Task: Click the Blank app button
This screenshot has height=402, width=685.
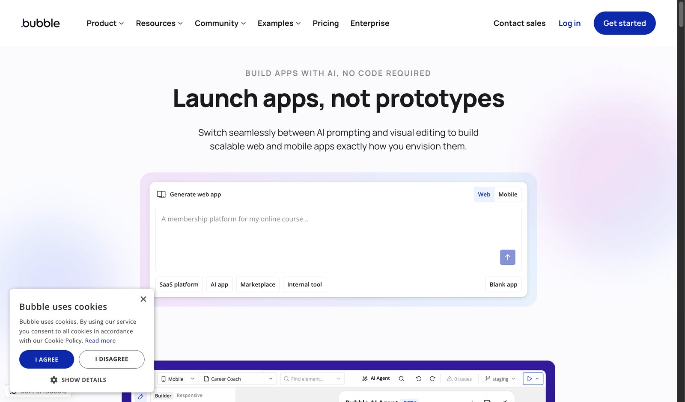Action: click(503, 284)
